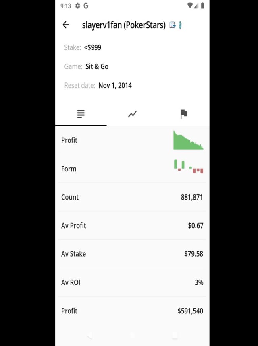Tap the total Profit $591,540 row

[132, 311]
